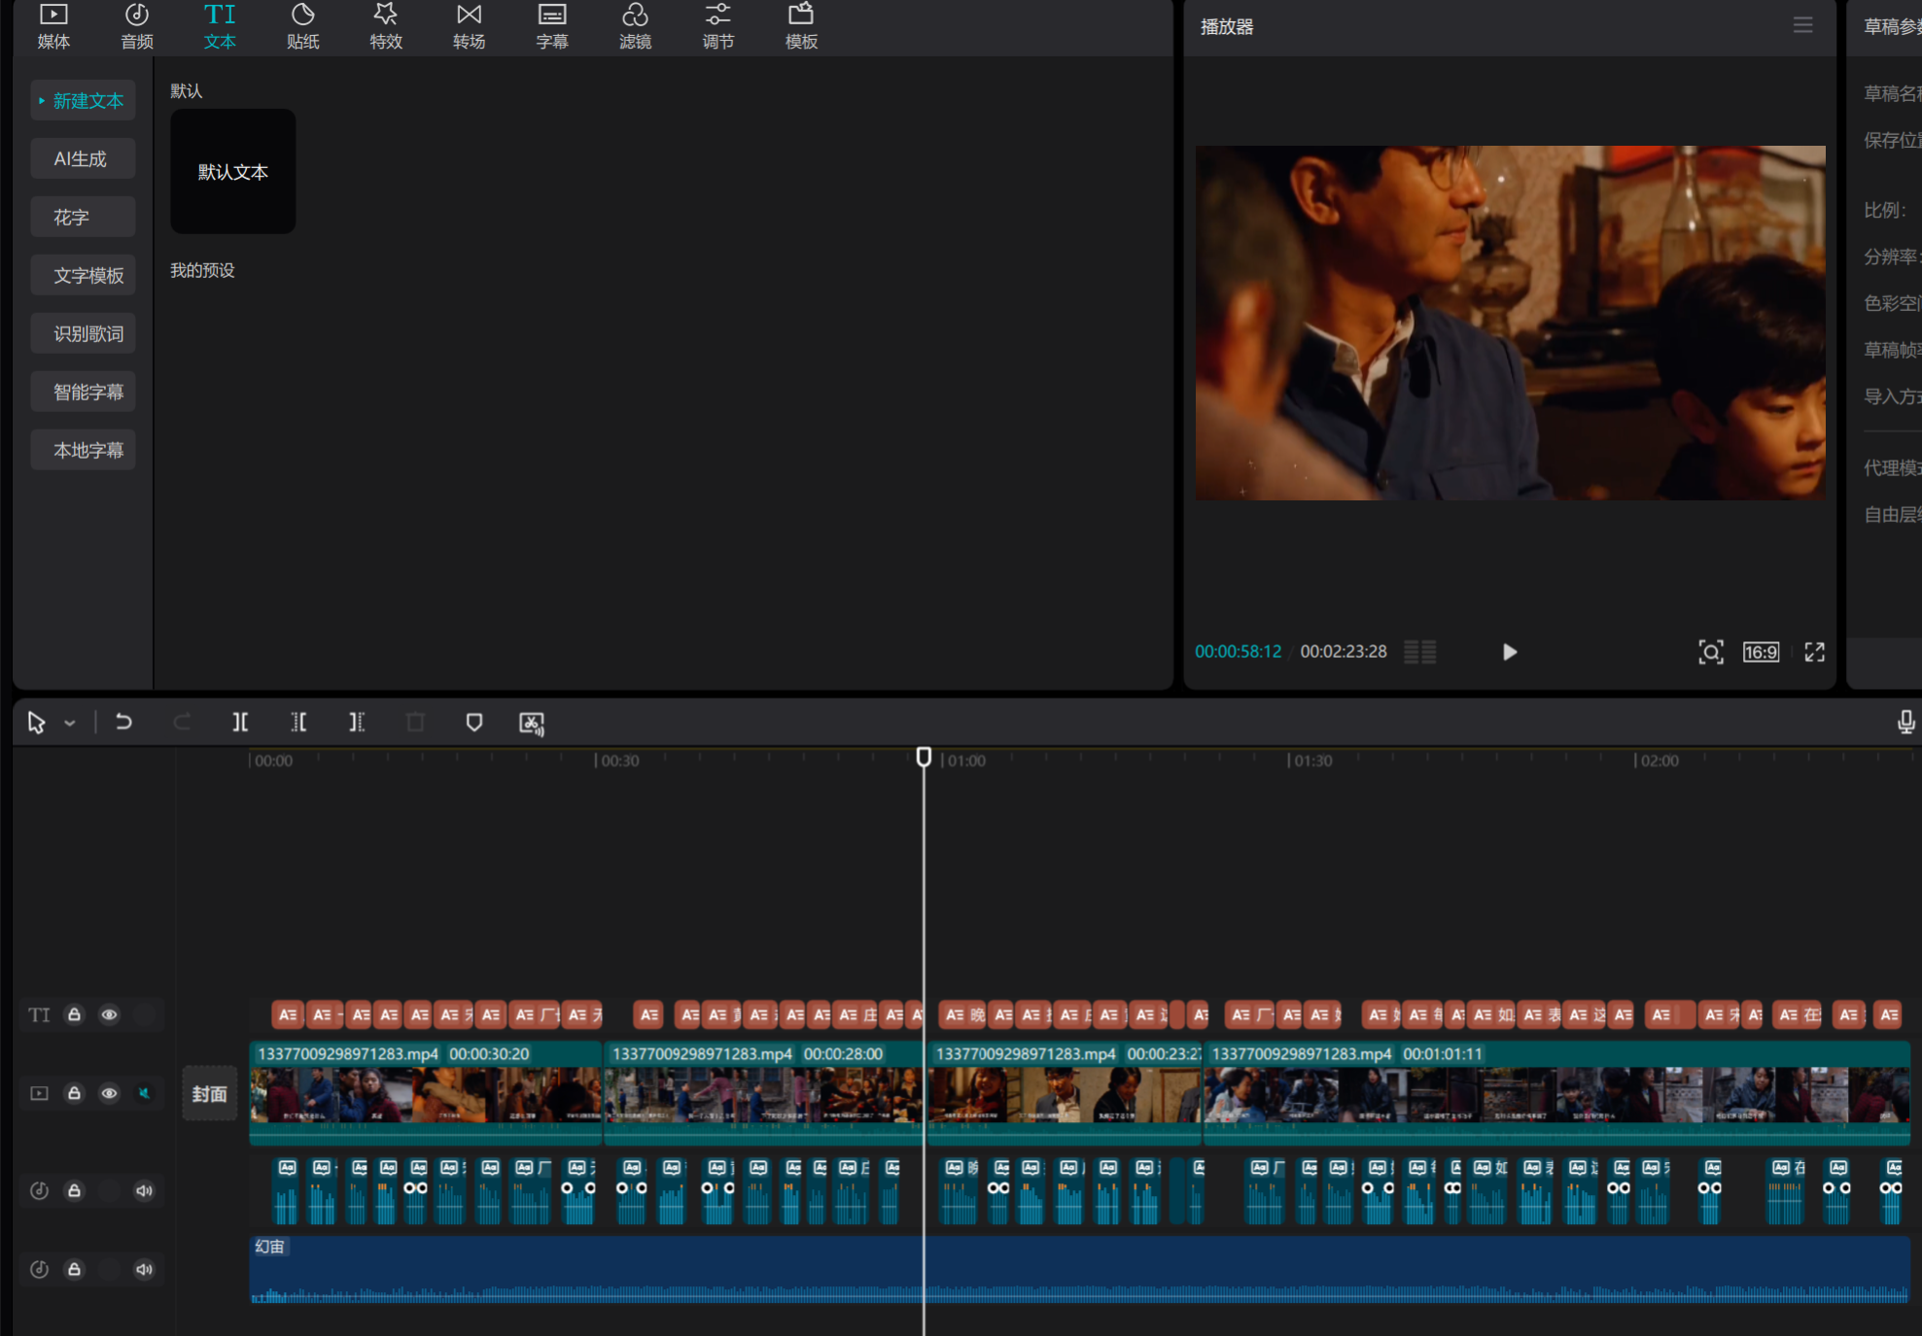Screen dimensions: 1922x1336
Task: Click the timeline playhead handle
Action: tap(924, 757)
